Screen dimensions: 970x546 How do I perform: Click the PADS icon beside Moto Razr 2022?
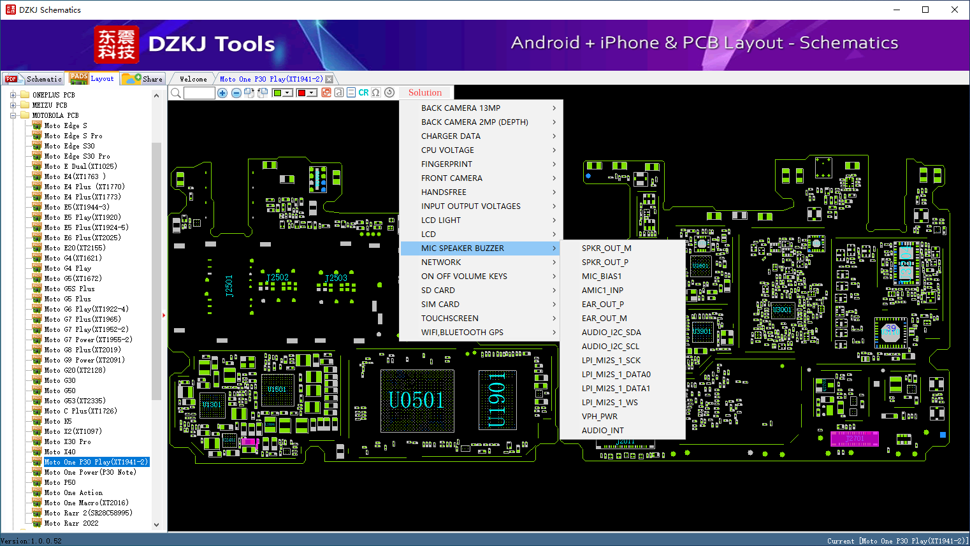click(37, 523)
